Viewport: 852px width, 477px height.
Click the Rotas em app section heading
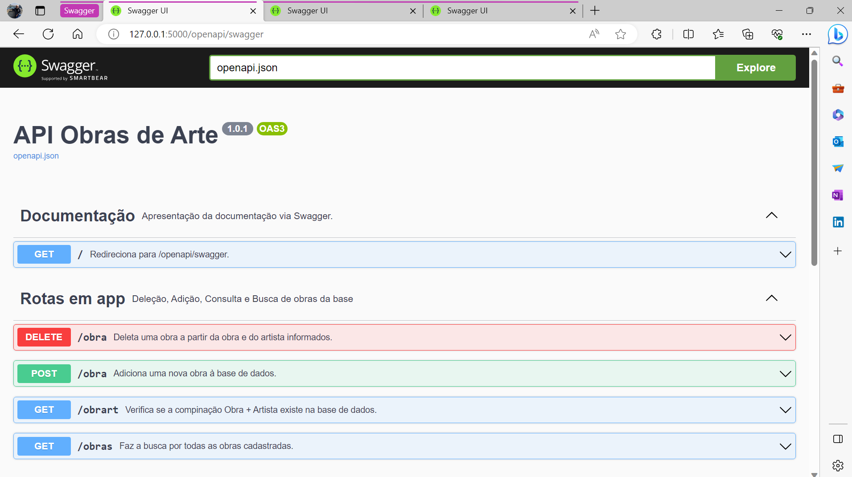73,299
